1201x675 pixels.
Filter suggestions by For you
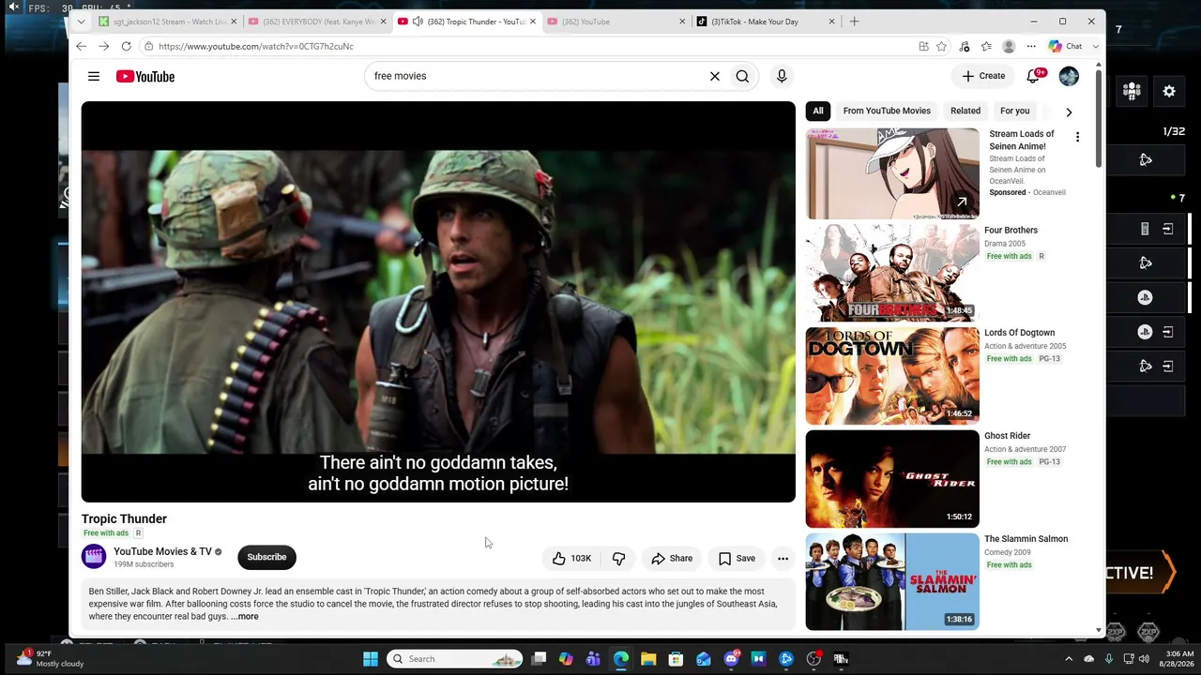[1015, 111]
